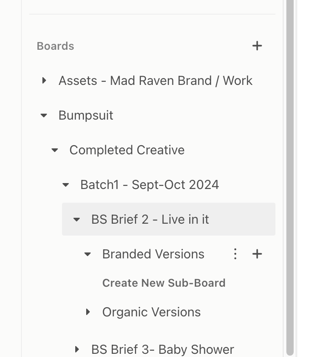Image resolution: width=311 pixels, height=357 pixels.
Task: Open the three-dot menu for Branded Versions
Action: tap(235, 254)
